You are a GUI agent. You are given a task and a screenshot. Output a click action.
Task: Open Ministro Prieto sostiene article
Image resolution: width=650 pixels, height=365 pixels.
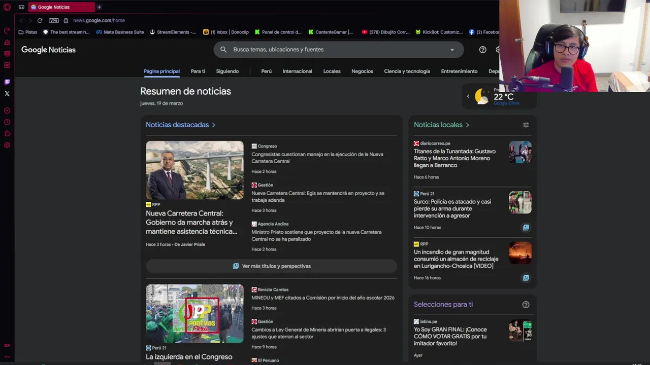pyautogui.click(x=316, y=236)
